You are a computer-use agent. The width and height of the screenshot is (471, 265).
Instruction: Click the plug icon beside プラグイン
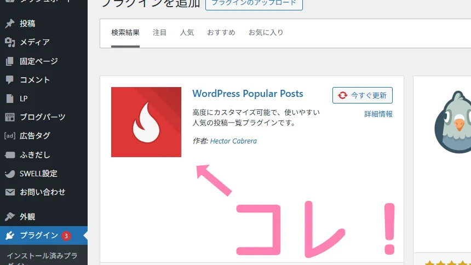coord(10,235)
